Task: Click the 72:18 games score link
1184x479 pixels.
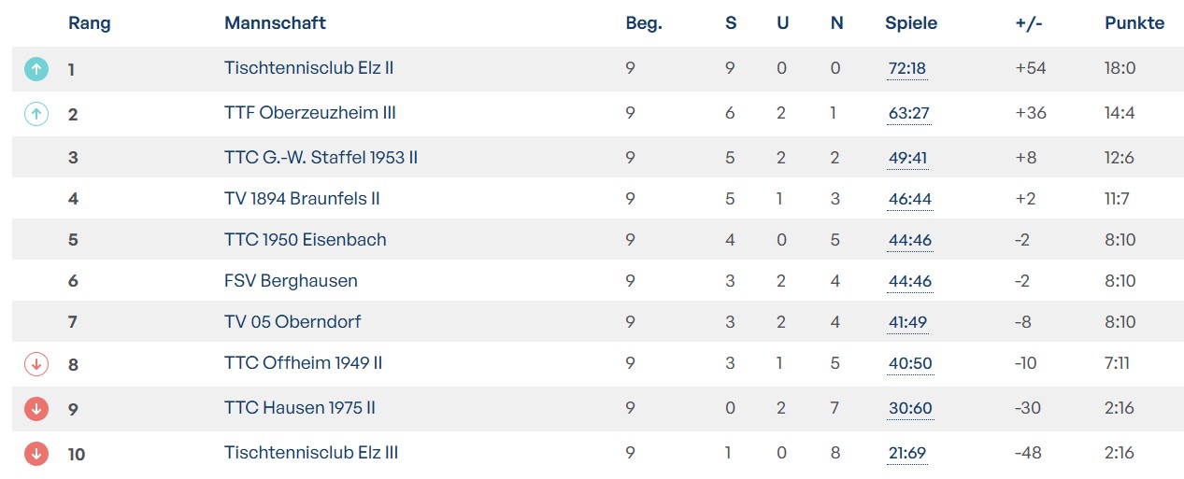Action: coord(907,69)
